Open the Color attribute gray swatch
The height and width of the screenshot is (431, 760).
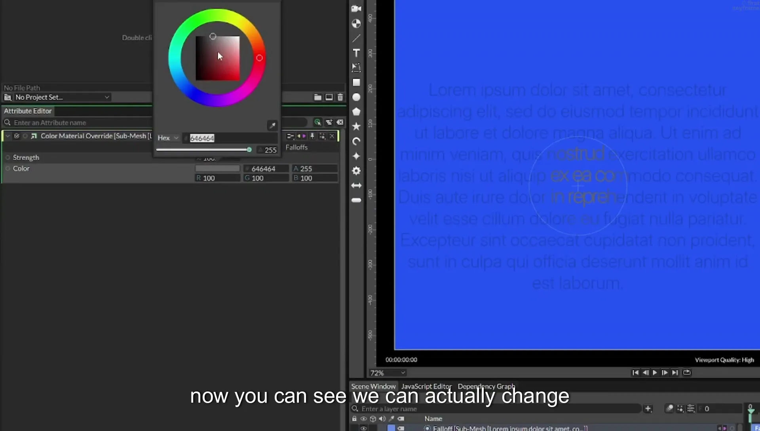[218, 169]
